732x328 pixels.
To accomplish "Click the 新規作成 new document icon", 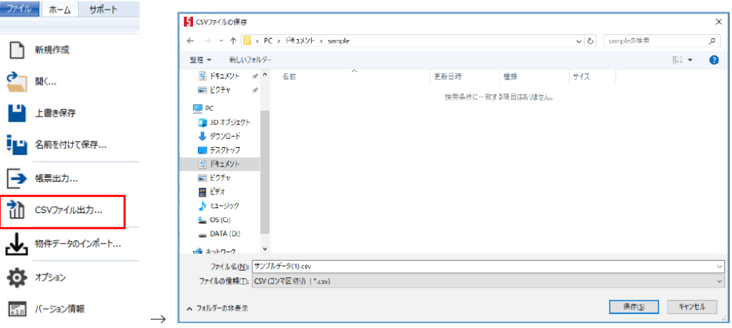I will 16,51.
